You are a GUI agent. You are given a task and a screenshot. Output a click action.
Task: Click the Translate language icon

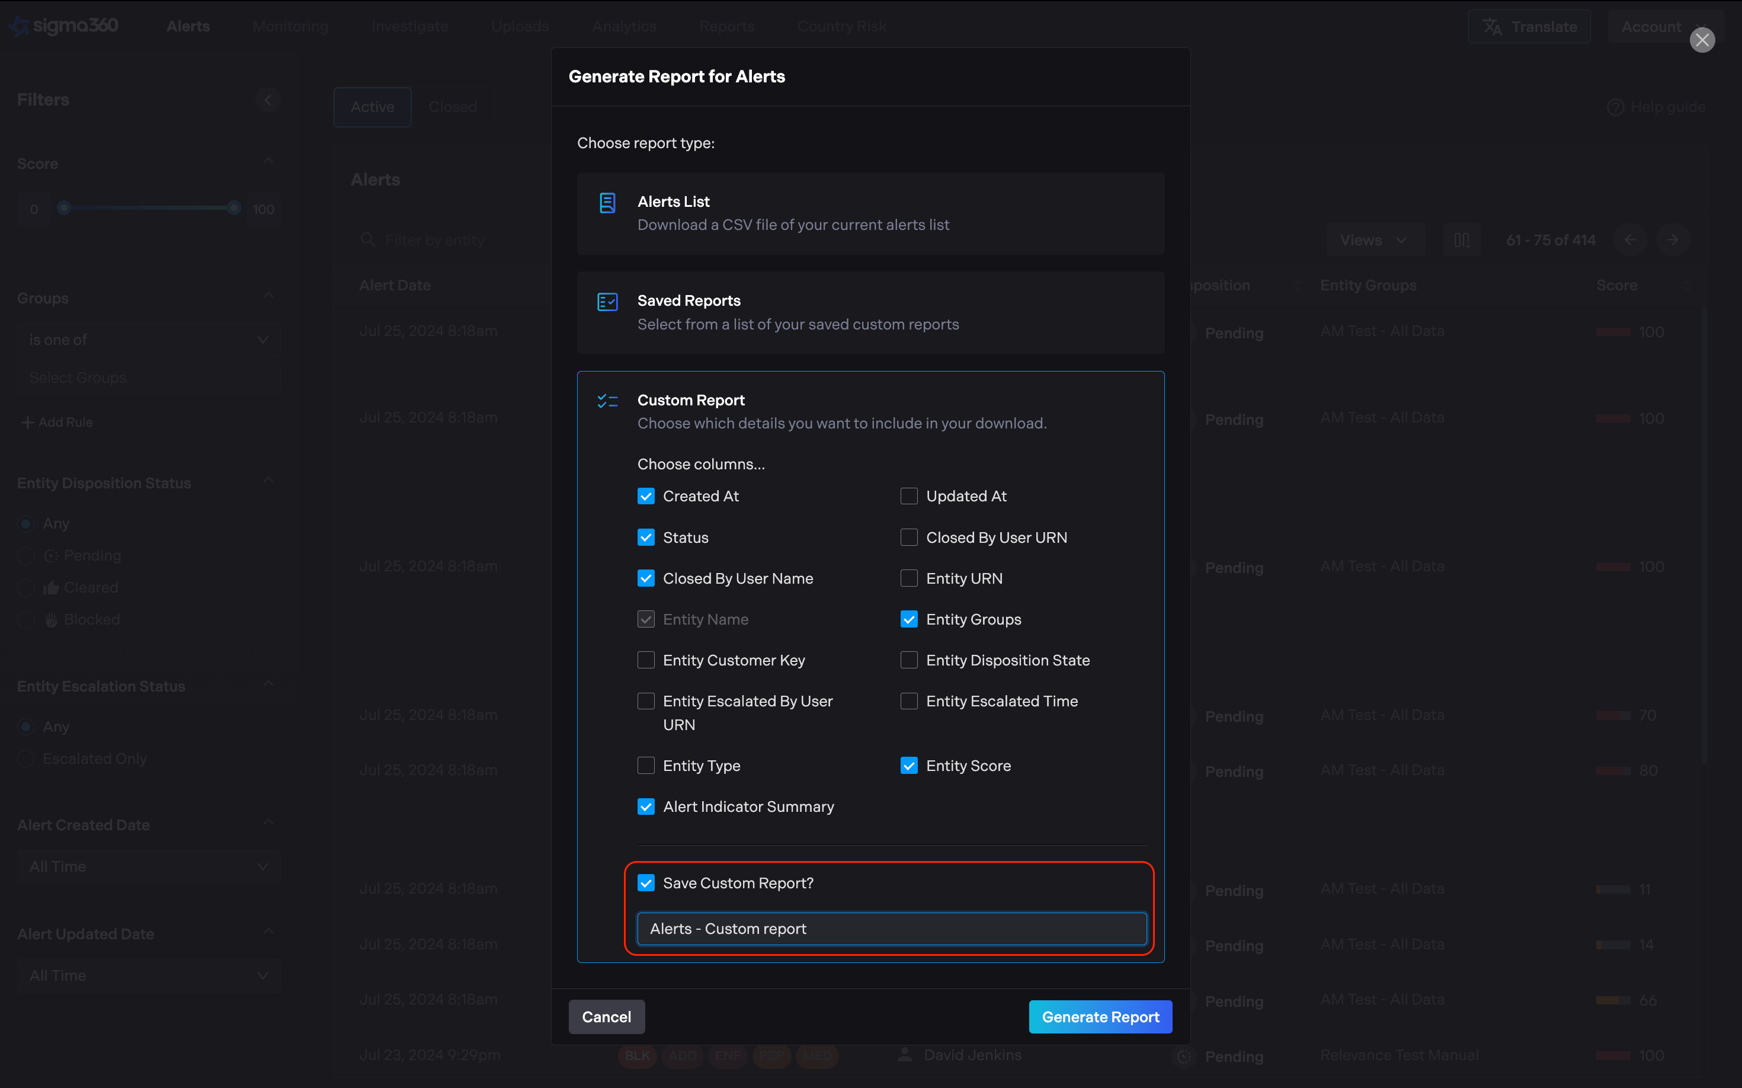(1493, 27)
